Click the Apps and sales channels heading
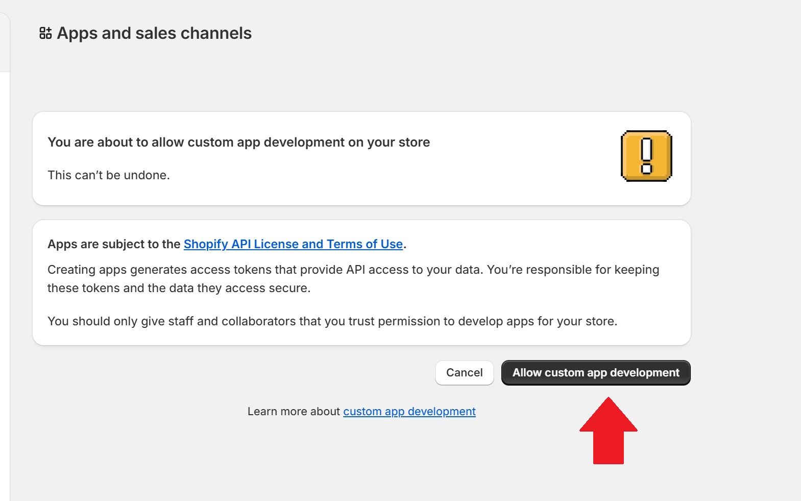Viewport: 801px width, 501px height. (154, 33)
